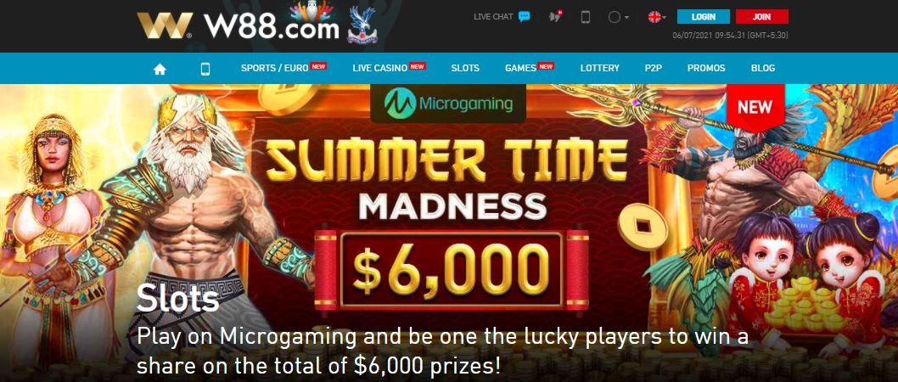The image size is (898, 382).
Task: Open the circle theme selector dropdown
Action: coord(618,17)
